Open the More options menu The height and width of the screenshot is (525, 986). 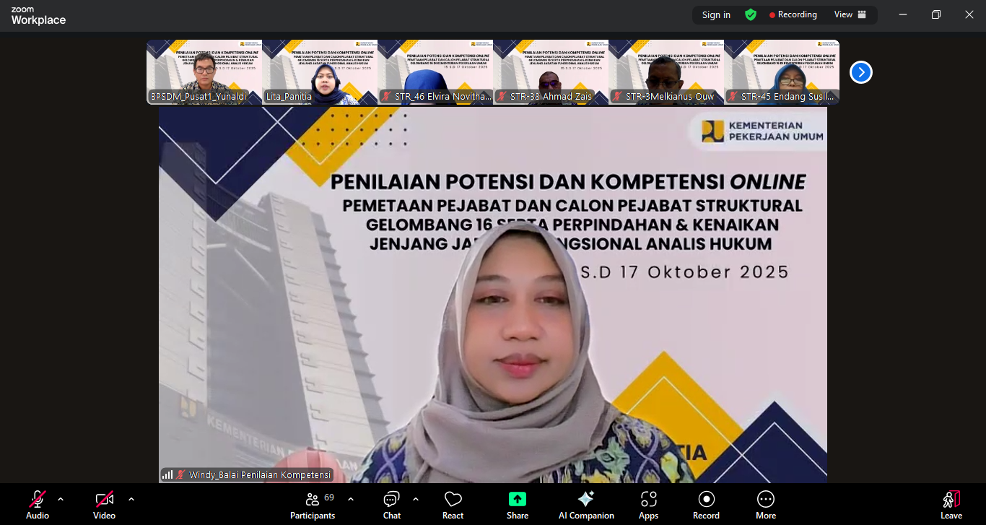765,505
